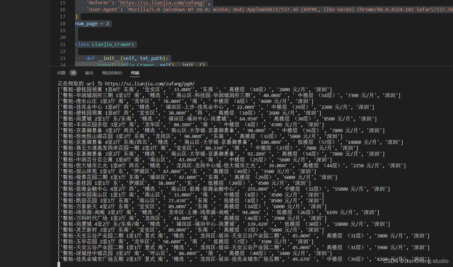The image size is (453, 267).
Task: Click the __init__ method name on line 23
Action: tap(109, 58)
